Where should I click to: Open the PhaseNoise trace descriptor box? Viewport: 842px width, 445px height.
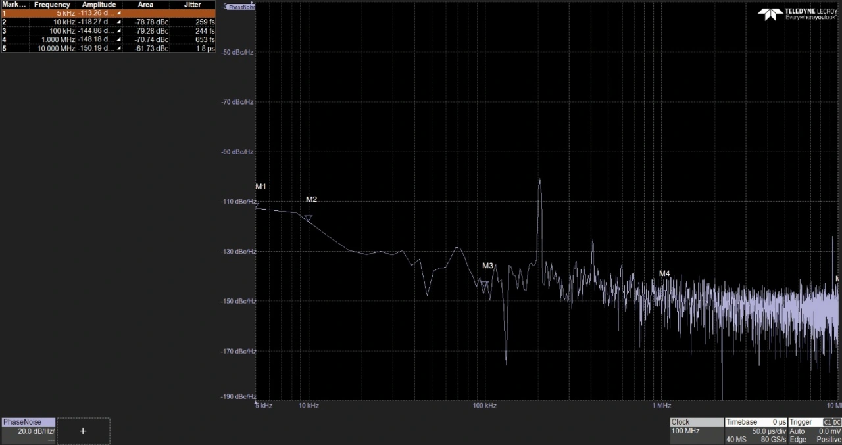pos(28,431)
